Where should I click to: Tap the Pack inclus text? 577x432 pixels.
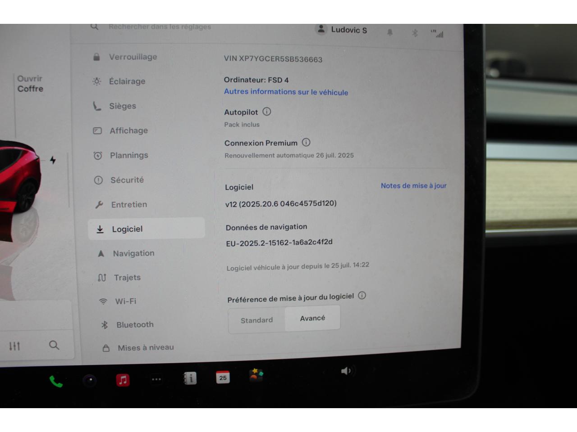[x=242, y=125]
